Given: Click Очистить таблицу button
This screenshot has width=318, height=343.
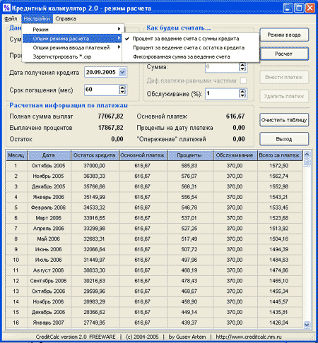Looking at the screenshot, I should (x=284, y=120).
